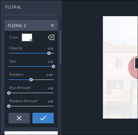The width and height of the screenshot is (138, 135).
Task: Close the FLORAL 2 panel
Action: [52, 25]
